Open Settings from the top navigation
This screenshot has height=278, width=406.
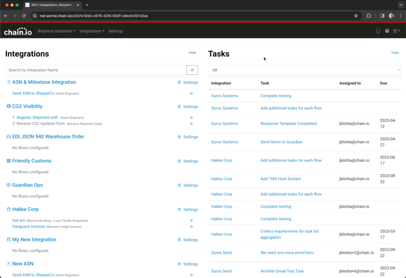pos(115,31)
